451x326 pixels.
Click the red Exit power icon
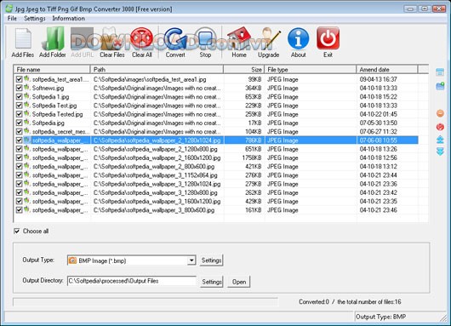tap(328, 38)
